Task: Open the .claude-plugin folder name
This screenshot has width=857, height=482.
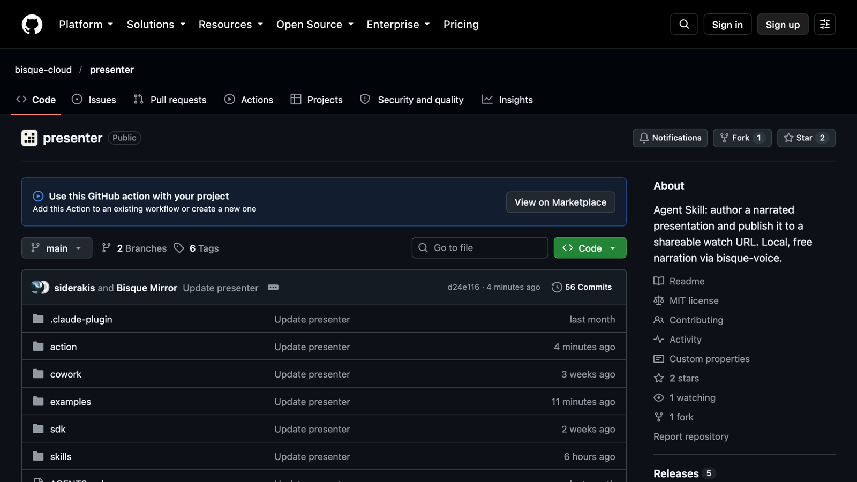Action: click(81, 319)
